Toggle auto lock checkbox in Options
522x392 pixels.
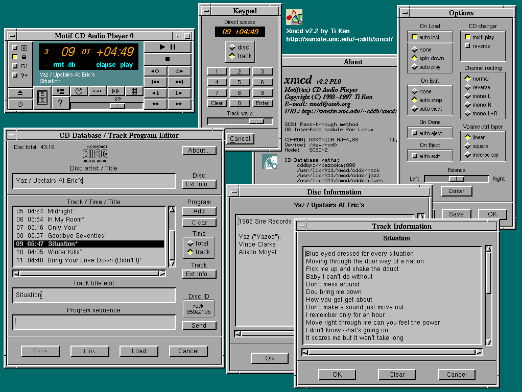point(414,37)
